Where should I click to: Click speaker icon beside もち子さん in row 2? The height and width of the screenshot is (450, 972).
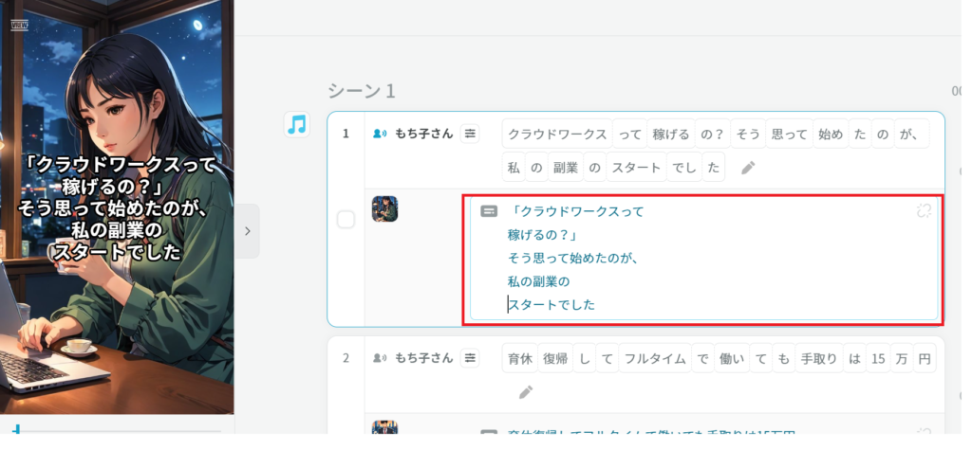click(x=380, y=358)
